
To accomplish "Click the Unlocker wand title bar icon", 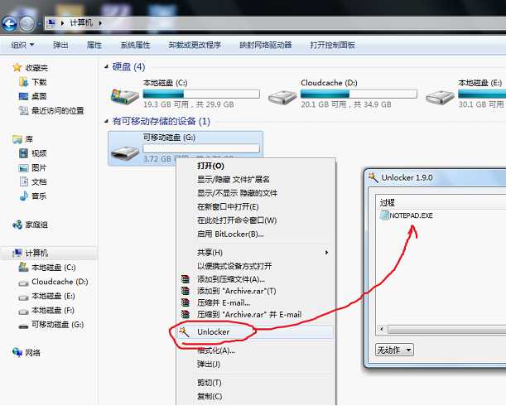I will pos(373,177).
